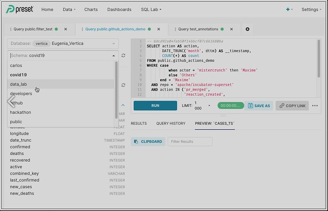This screenshot has width=328, height=211.
Task: Copy results to Clipboard
Action: click(148, 141)
